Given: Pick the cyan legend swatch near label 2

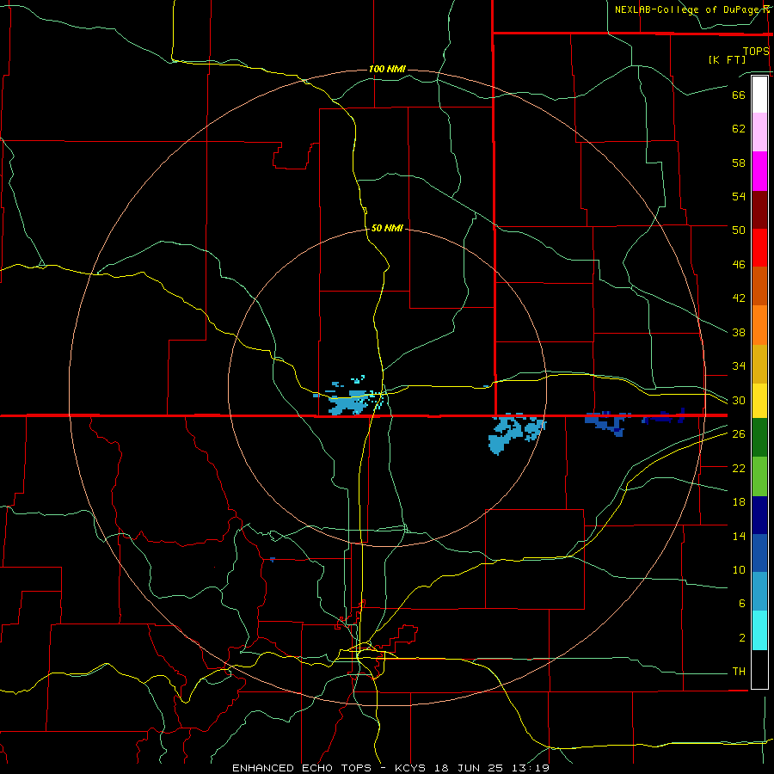Looking at the screenshot, I should click(759, 630).
